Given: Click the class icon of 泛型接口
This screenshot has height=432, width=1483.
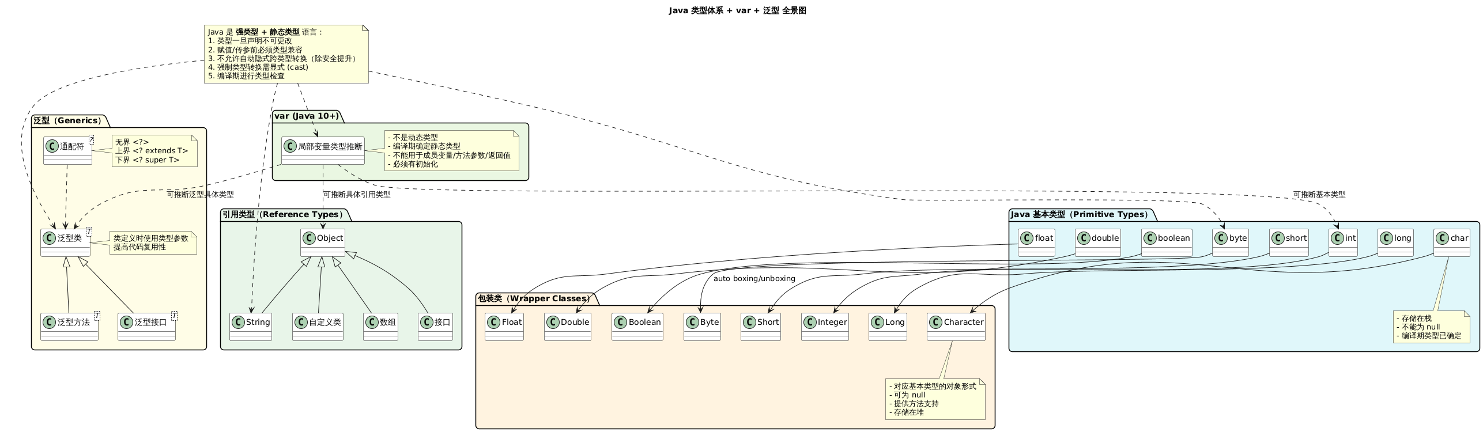Looking at the screenshot, I should [127, 322].
